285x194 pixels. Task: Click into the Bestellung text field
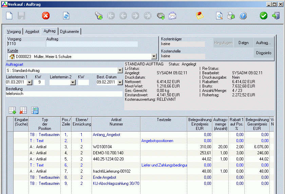[x=64, y=94]
